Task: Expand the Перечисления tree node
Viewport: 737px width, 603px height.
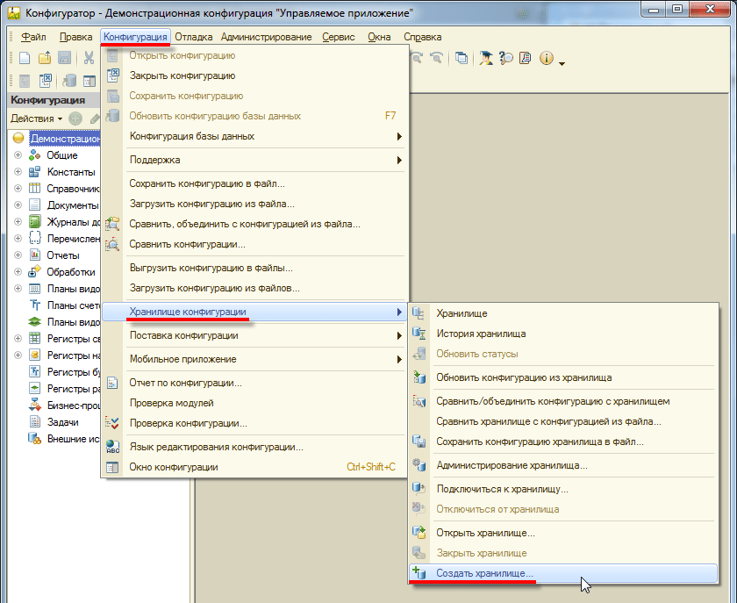Action: coord(18,239)
